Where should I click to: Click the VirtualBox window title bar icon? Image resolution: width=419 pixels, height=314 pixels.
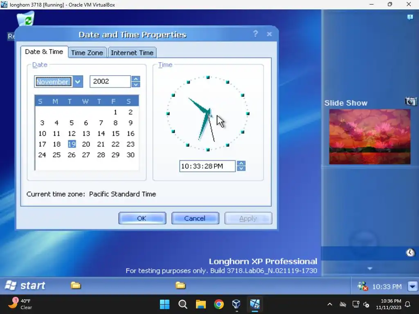click(4, 4)
